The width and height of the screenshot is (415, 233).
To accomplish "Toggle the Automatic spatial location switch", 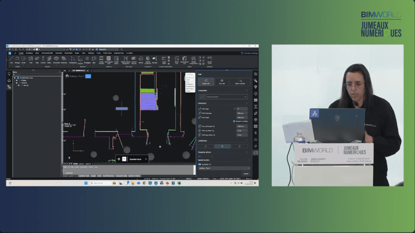I will click(x=200, y=164).
